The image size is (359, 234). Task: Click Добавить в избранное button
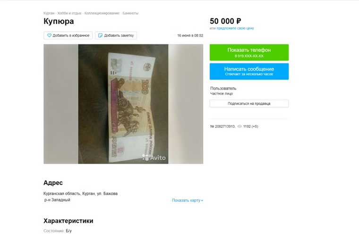pos(68,35)
